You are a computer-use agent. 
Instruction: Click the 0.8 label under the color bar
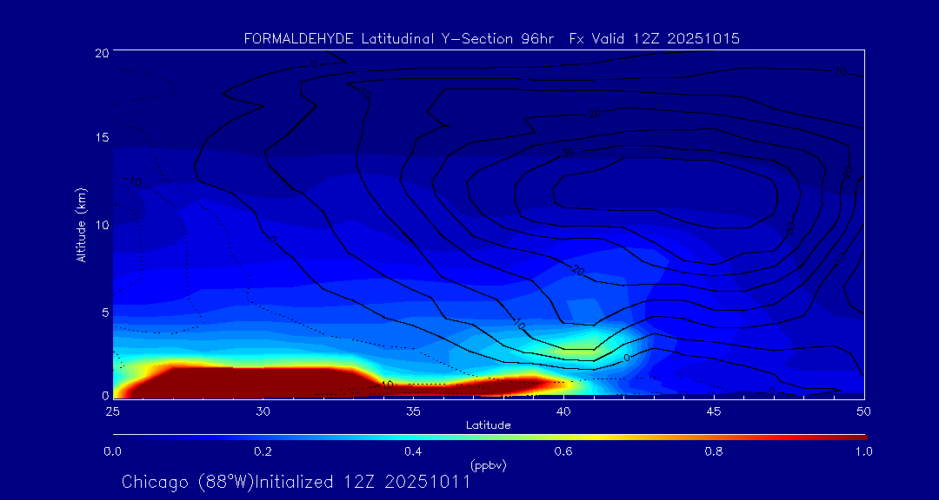coord(714,451)
